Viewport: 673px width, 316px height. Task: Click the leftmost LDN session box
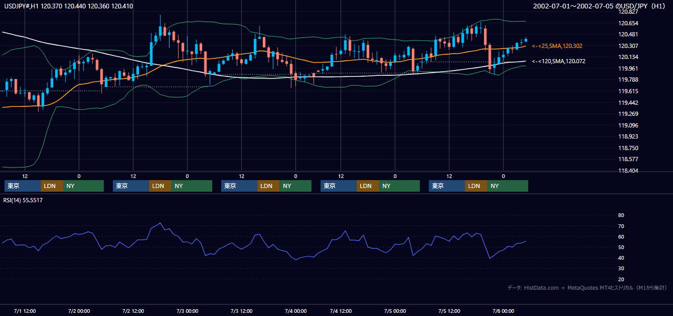click(52, 186)
